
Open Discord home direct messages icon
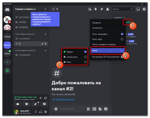7,10
